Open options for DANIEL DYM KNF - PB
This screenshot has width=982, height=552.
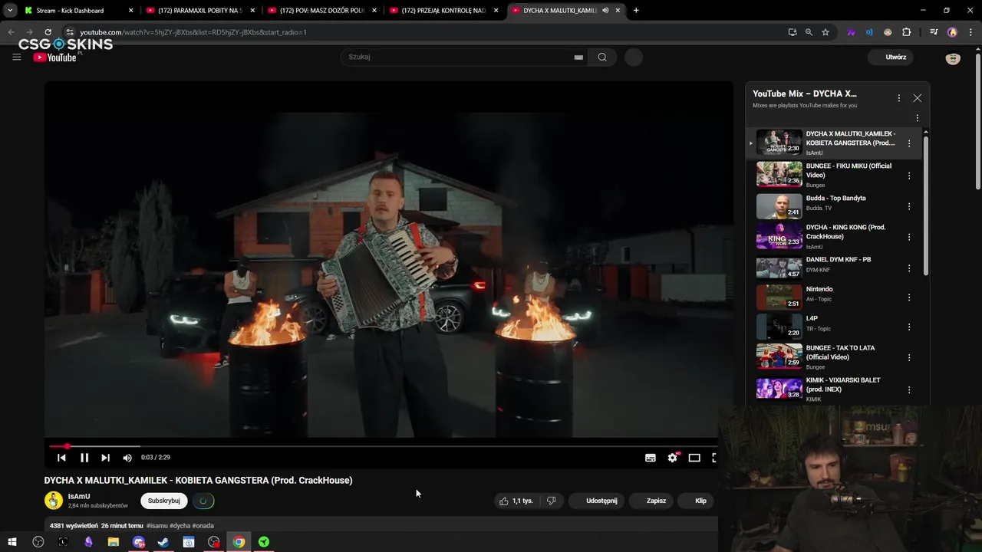tap(909, 268)
